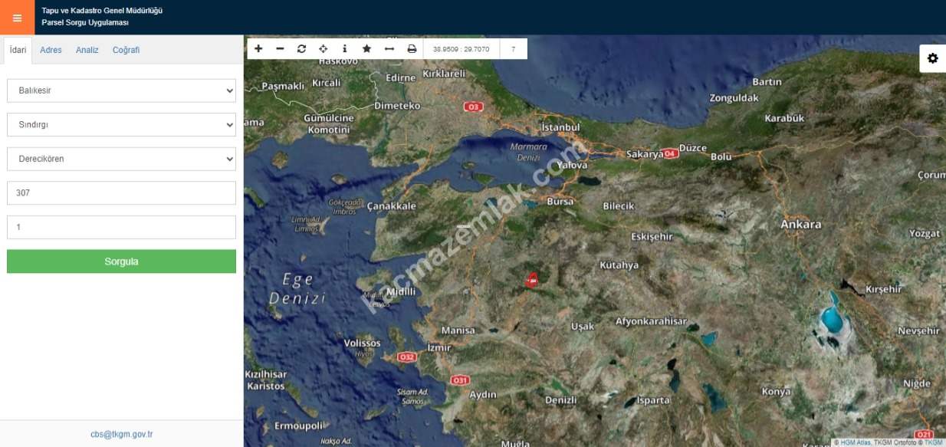Switch to the Adres tab
Screen dimensions: 946x447
51,50
